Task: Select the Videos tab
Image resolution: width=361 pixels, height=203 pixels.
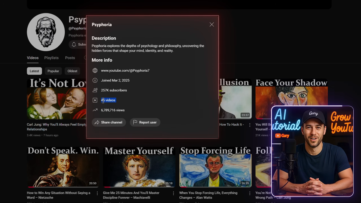Action: 33,58
